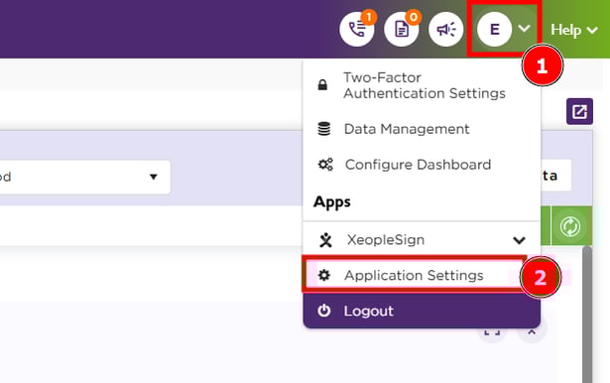The width and height of the screenshot is (610, 383).
Task: Open Application Settings
Action: [x=414, y=275]
